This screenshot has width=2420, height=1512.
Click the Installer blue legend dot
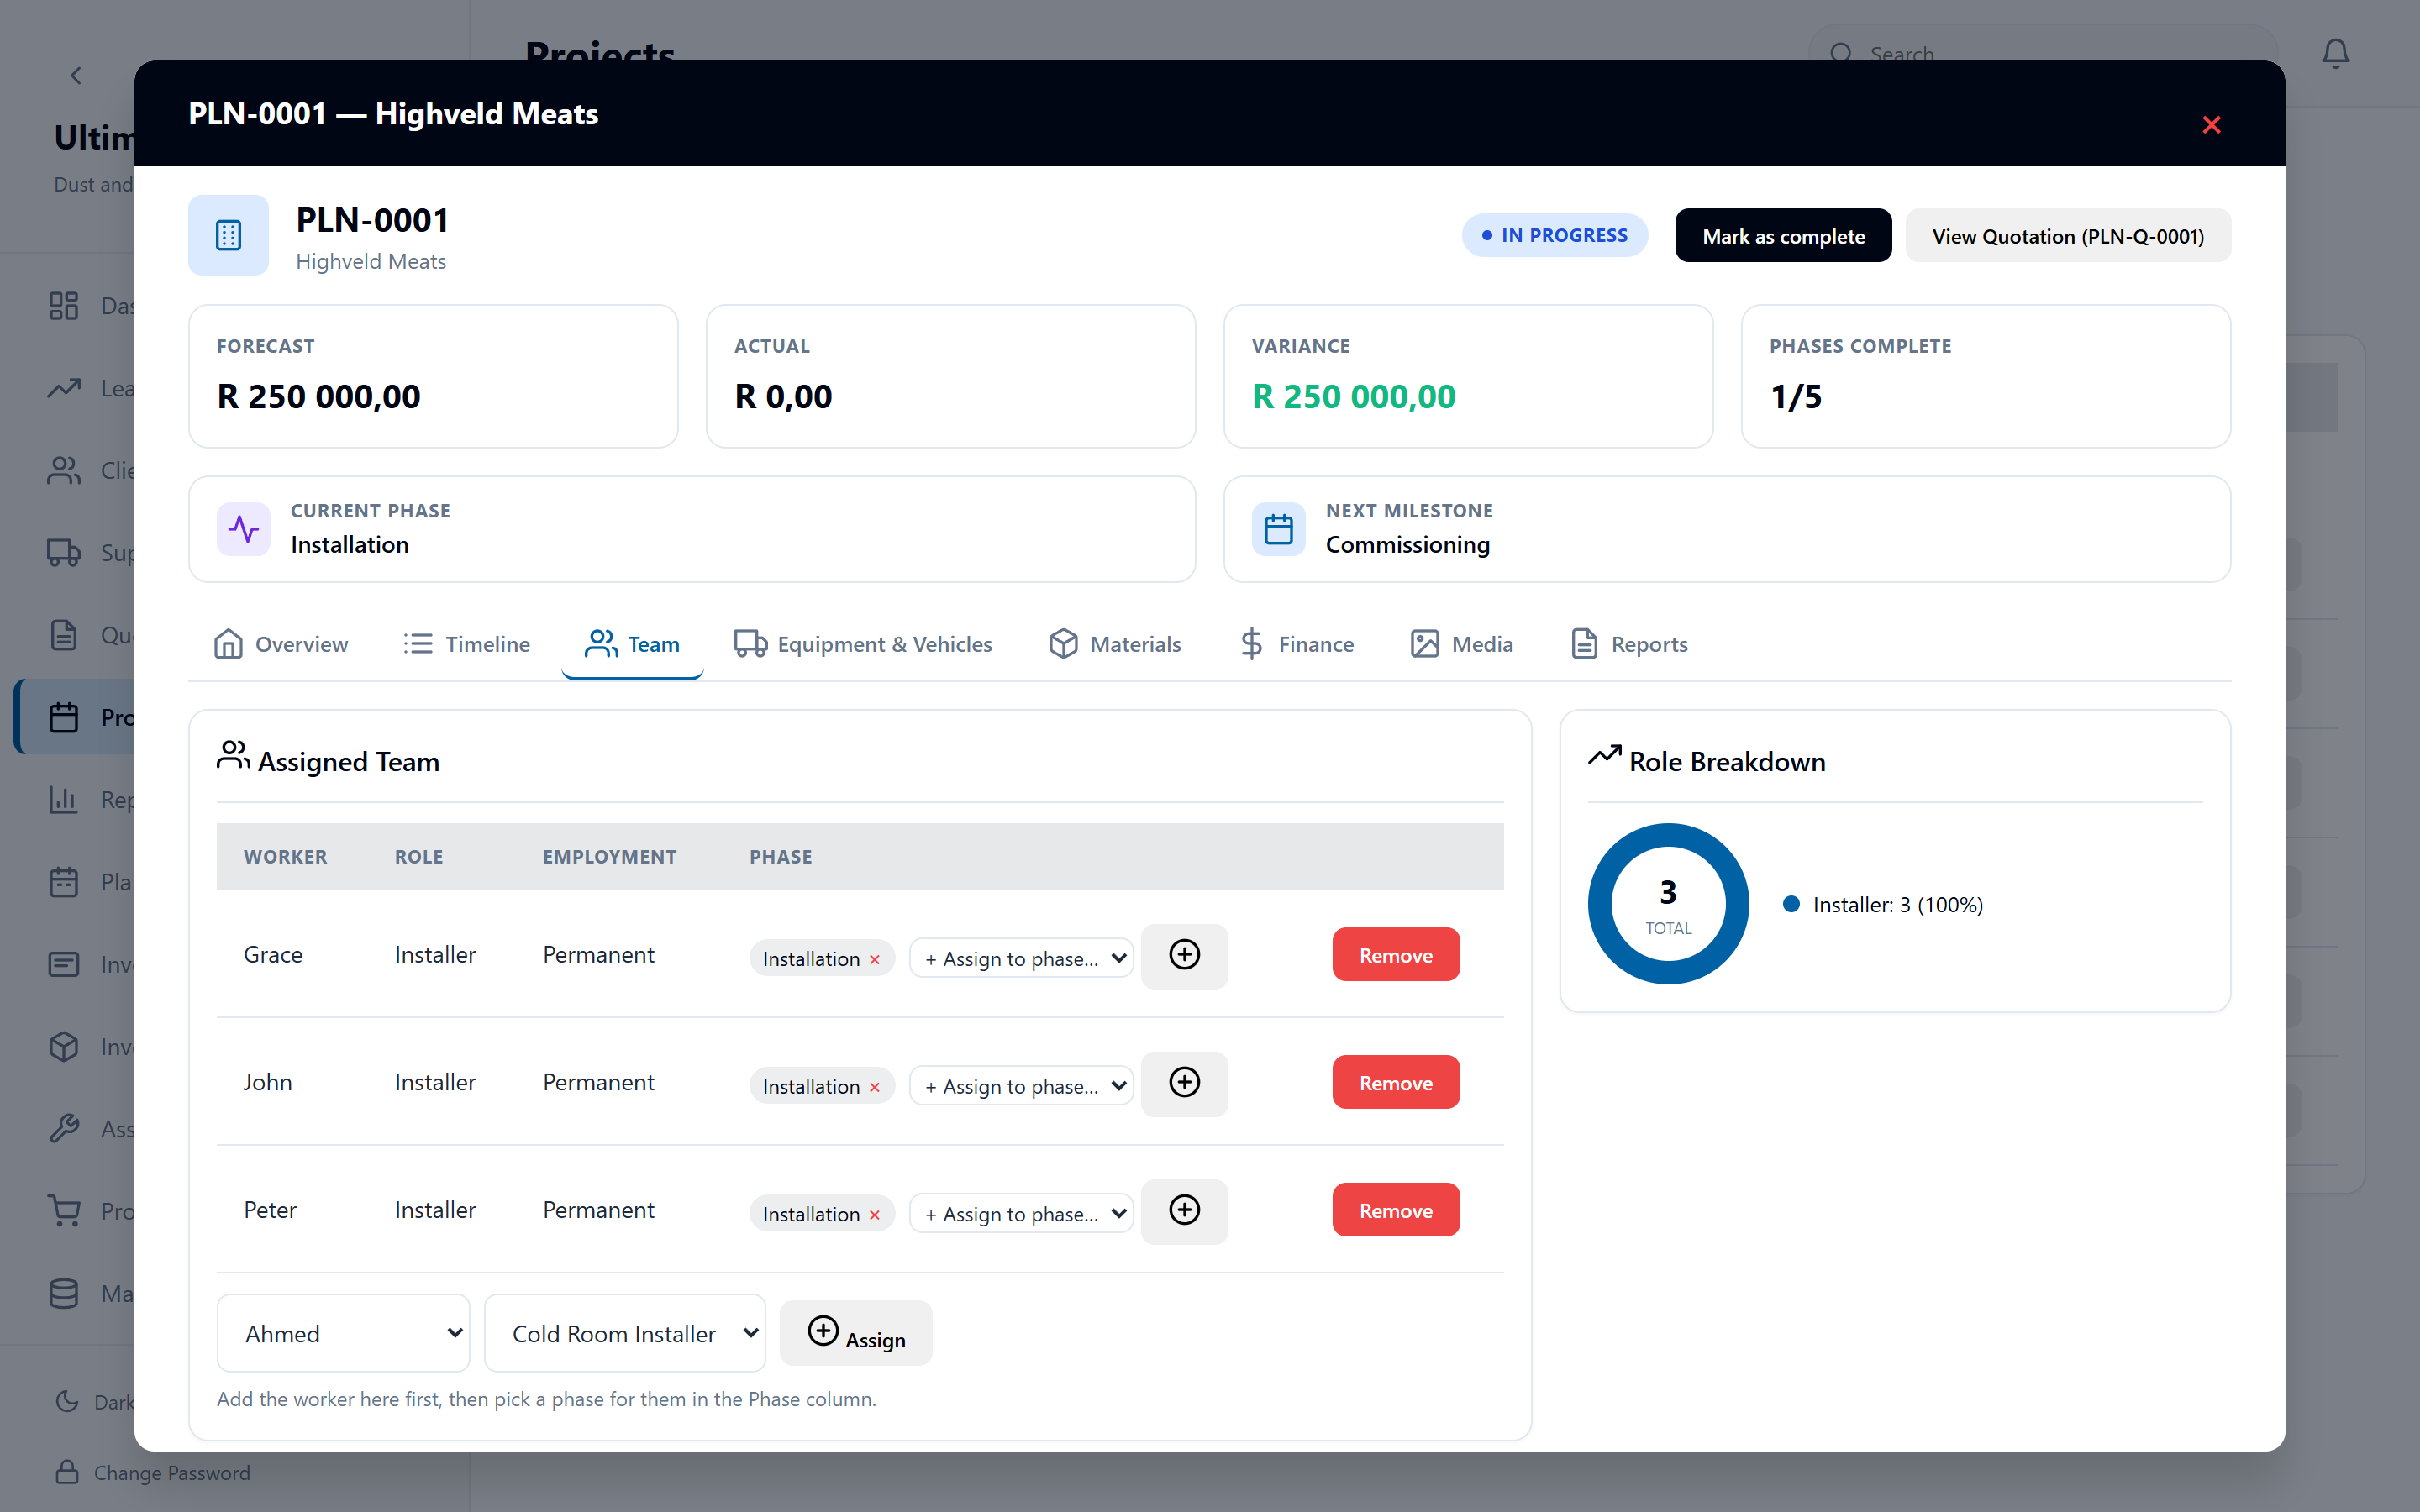(x=1791, y=904)
